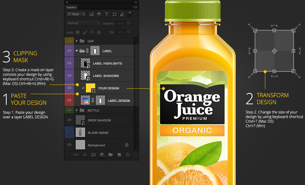Delete layer with the trash icon
This screenshot has height=185, width=305.
(127, 155)
